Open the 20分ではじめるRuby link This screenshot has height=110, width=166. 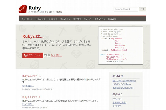coord(122,84)
